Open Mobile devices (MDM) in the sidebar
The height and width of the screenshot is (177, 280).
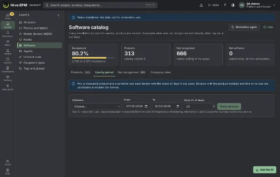[40, 34]
